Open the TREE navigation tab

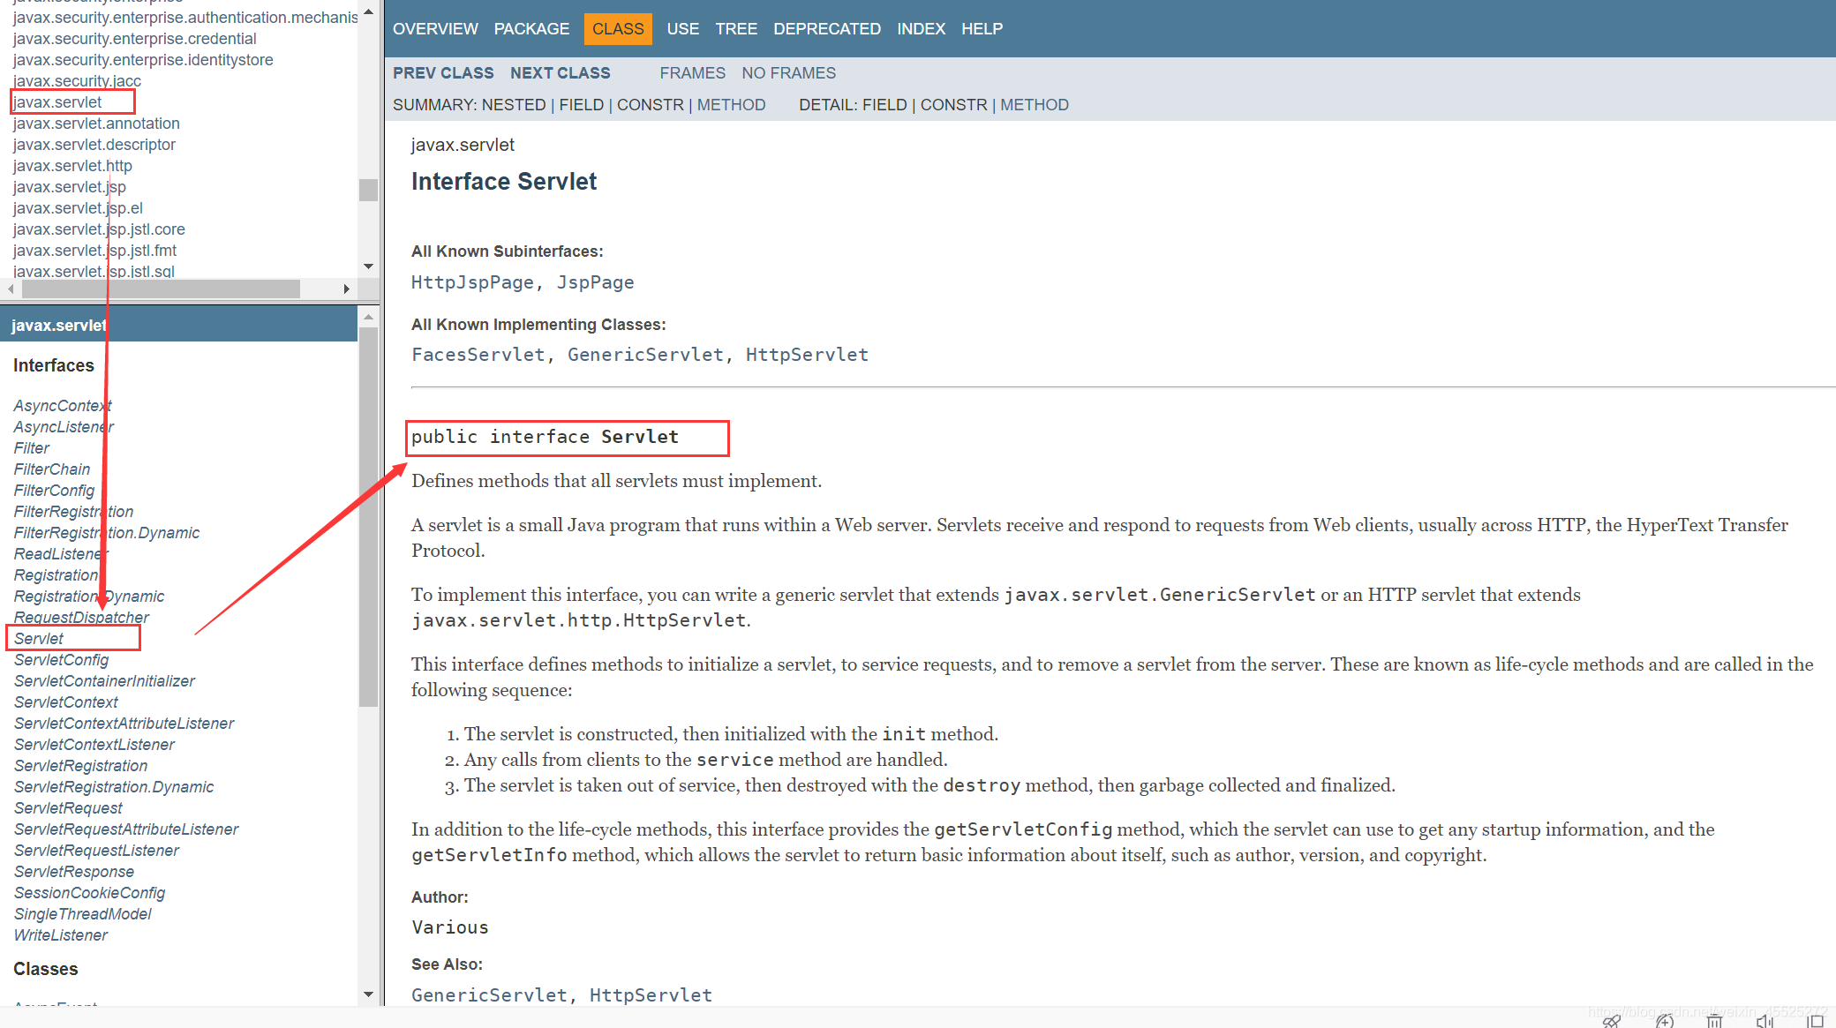pyautogui.click(x=735, y=29)
